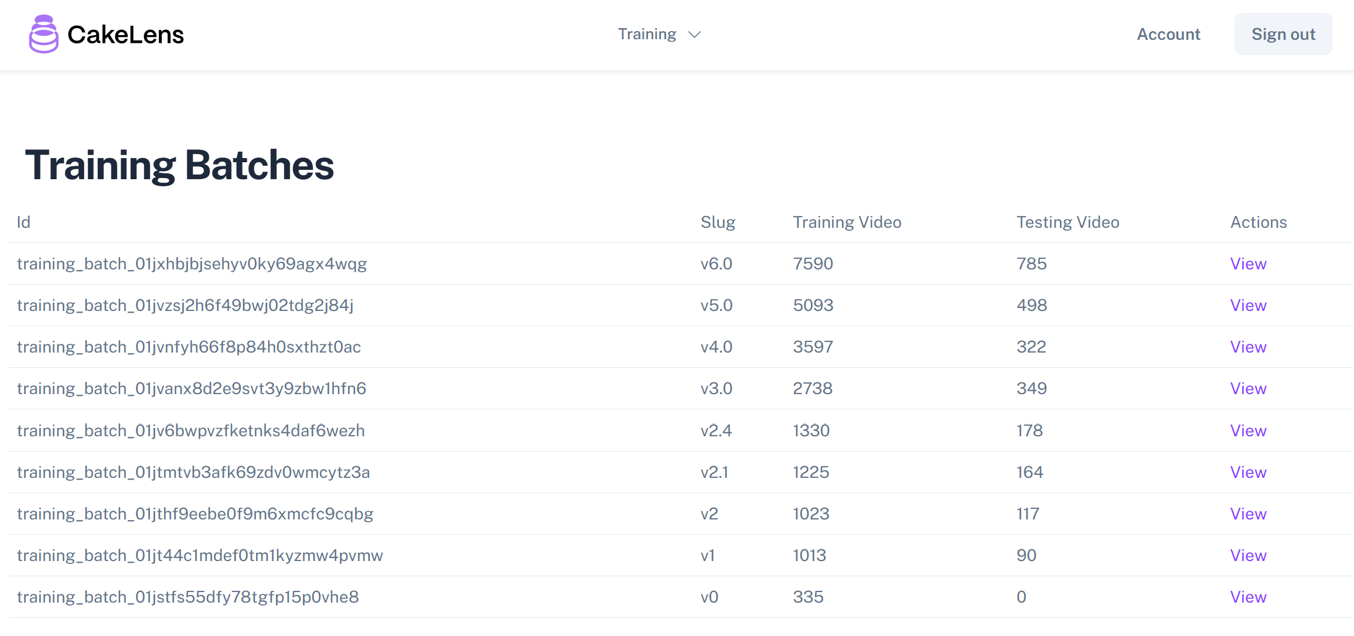Click the Testing Video column header
The image size is (1354, 636).
pos(1067,222)
